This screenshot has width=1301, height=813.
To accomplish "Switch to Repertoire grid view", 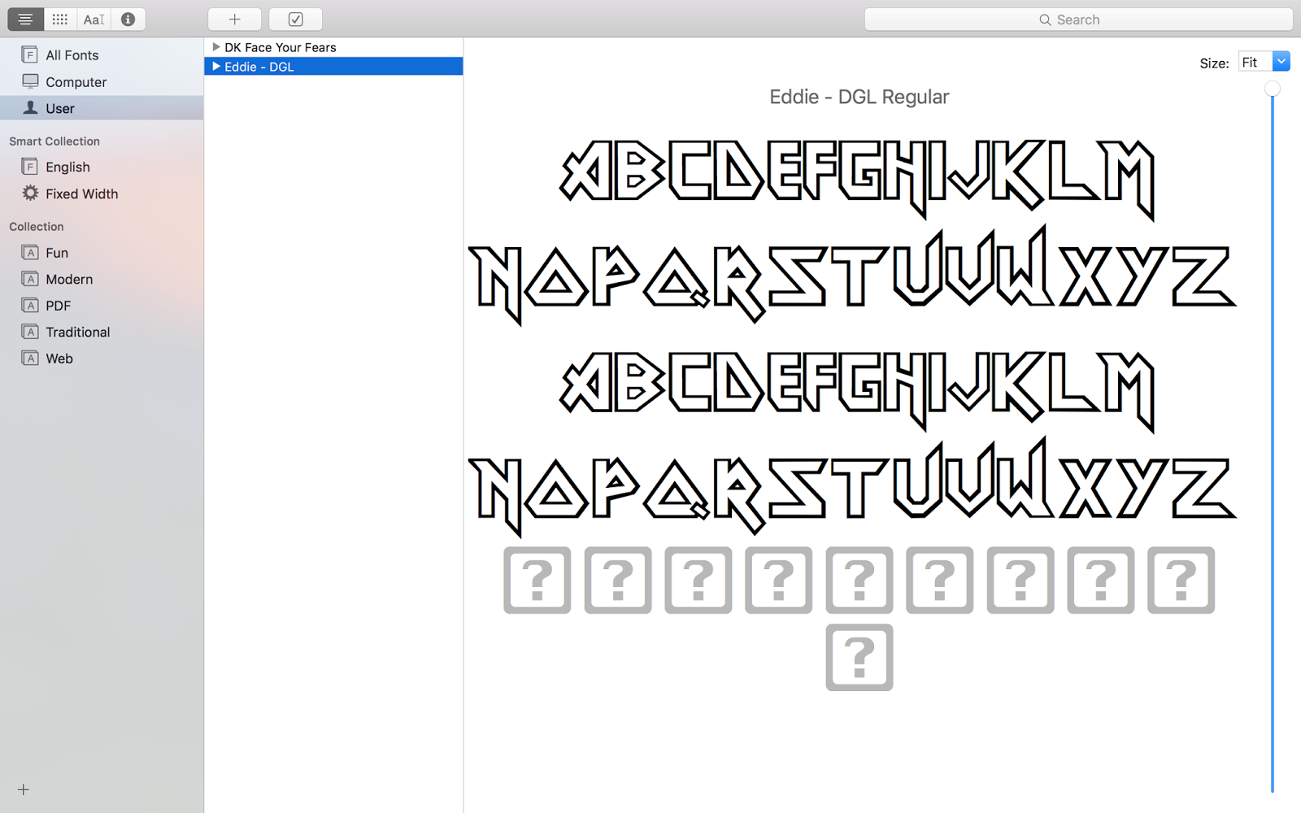I will pos(60,20).
